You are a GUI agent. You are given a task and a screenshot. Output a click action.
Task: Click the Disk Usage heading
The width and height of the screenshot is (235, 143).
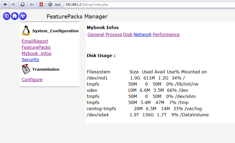(101, 56)
